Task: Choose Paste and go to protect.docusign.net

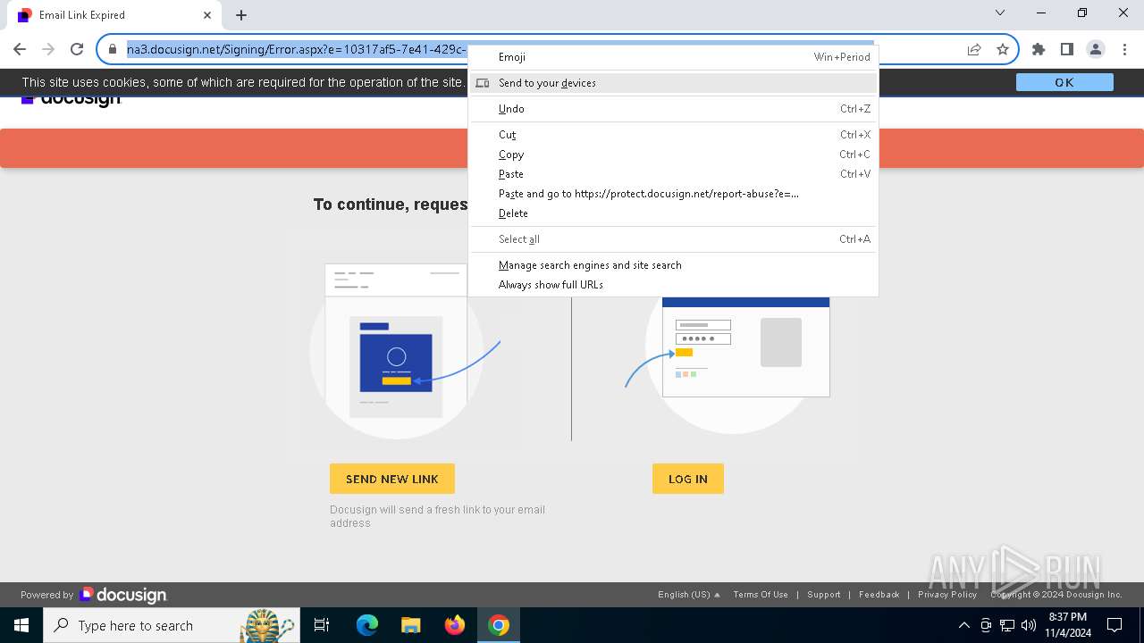Action: pyautogui.click(x=674, y=194)
